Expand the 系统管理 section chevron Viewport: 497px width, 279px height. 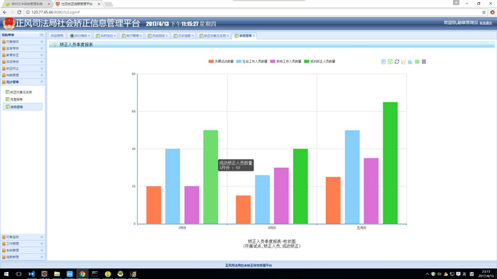pyautogui.click(x=41, y=250)
